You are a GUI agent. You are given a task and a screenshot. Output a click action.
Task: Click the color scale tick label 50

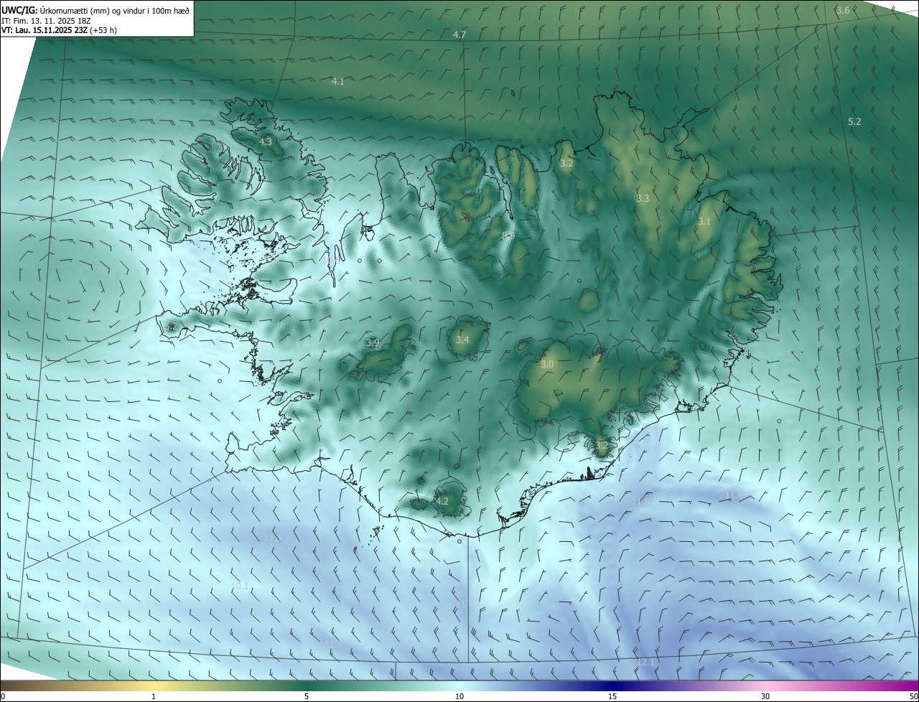(x=913, y=696)
